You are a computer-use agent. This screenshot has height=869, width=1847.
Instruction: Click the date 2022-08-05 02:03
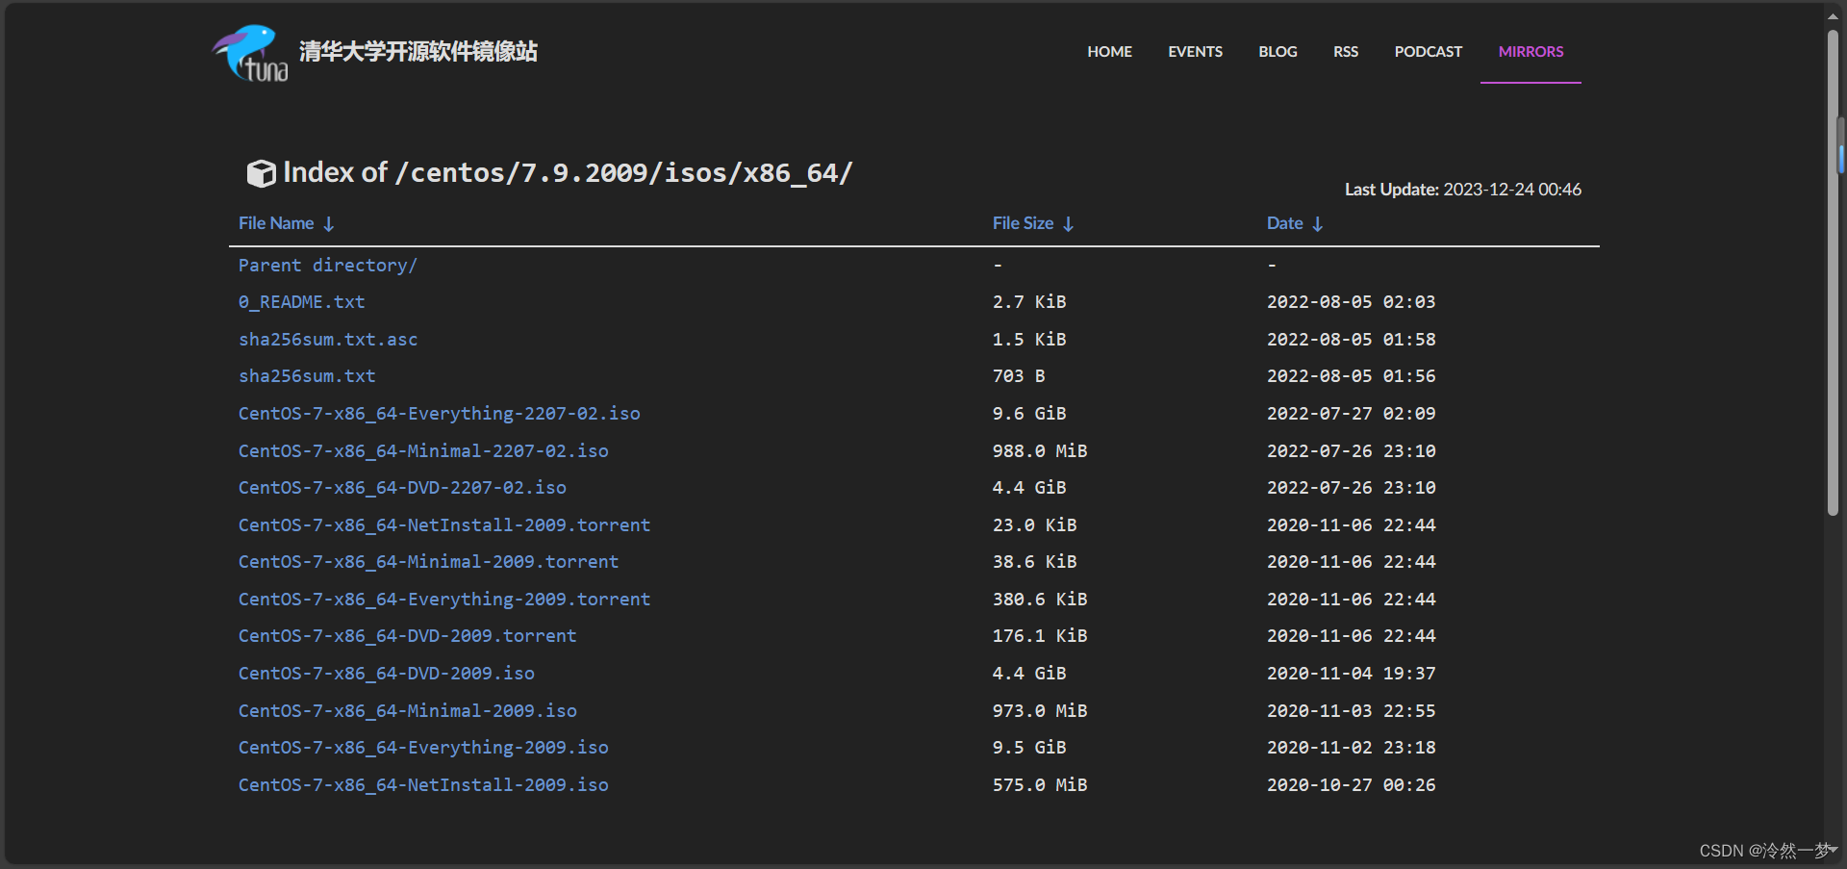pyautogui.click(x=1352, y=302)
